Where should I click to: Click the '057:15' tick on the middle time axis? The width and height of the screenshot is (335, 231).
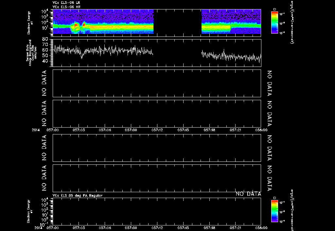(183, 130)
